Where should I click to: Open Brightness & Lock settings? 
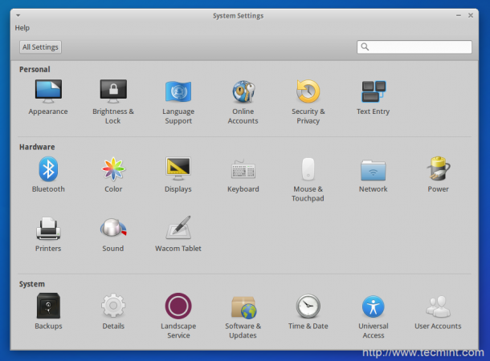(x=113, y=91)
